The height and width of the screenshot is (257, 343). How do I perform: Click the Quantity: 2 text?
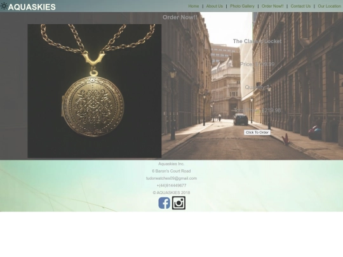pyautogui.click(x=257, y=88)
